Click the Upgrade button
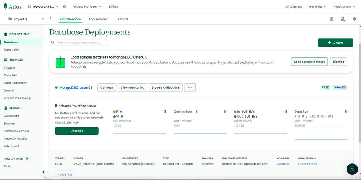This screenshot has width=361, height=180. (x=77, y=131)
